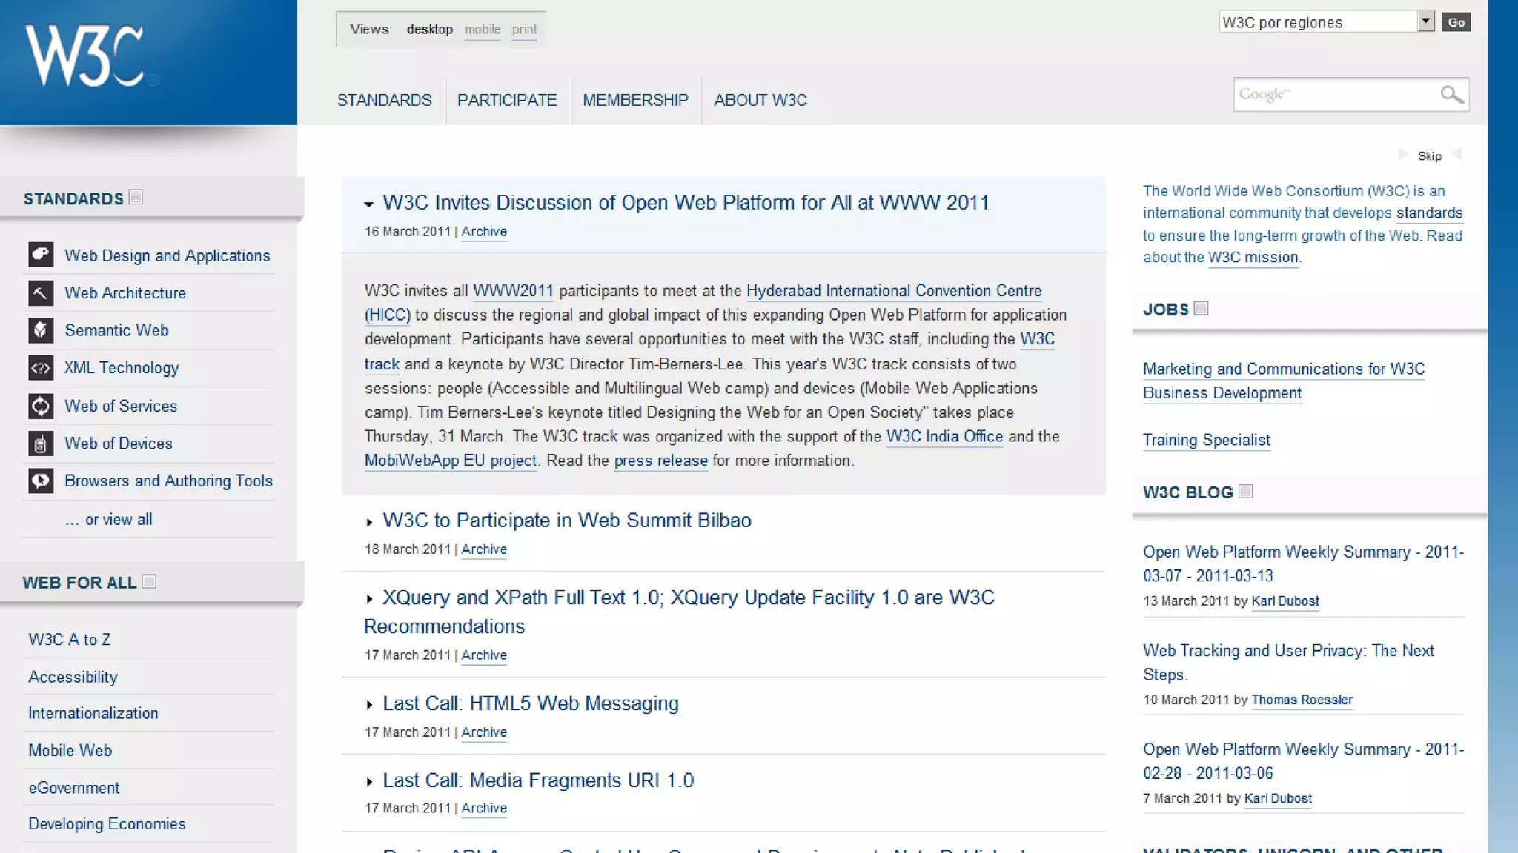Click the Semantic Web icon
The image size is (1518, 853).
coord(41,330)
